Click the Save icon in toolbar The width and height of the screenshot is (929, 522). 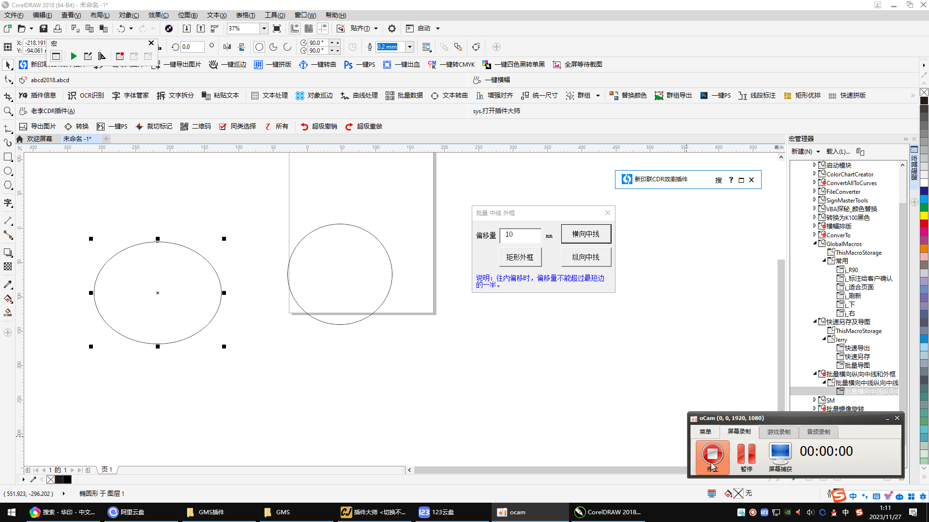(x=44, y=29)
